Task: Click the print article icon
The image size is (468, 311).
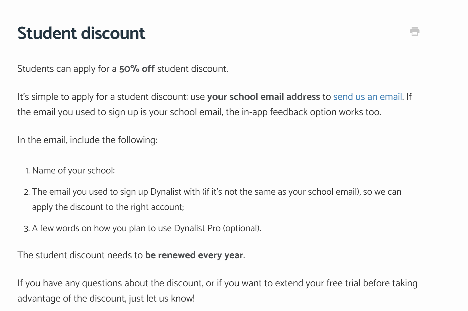Action: point(414,31)
